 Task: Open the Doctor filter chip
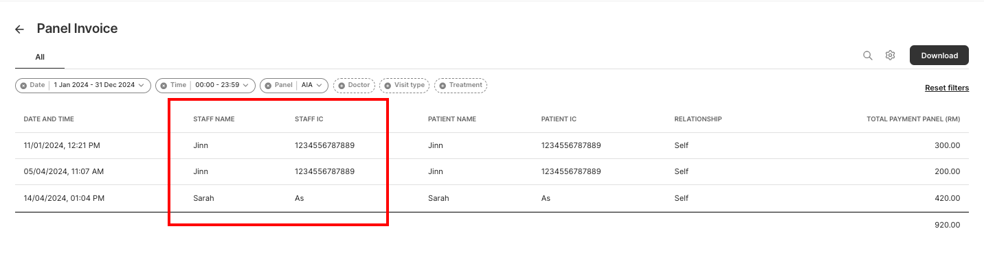tap(355, 86)
